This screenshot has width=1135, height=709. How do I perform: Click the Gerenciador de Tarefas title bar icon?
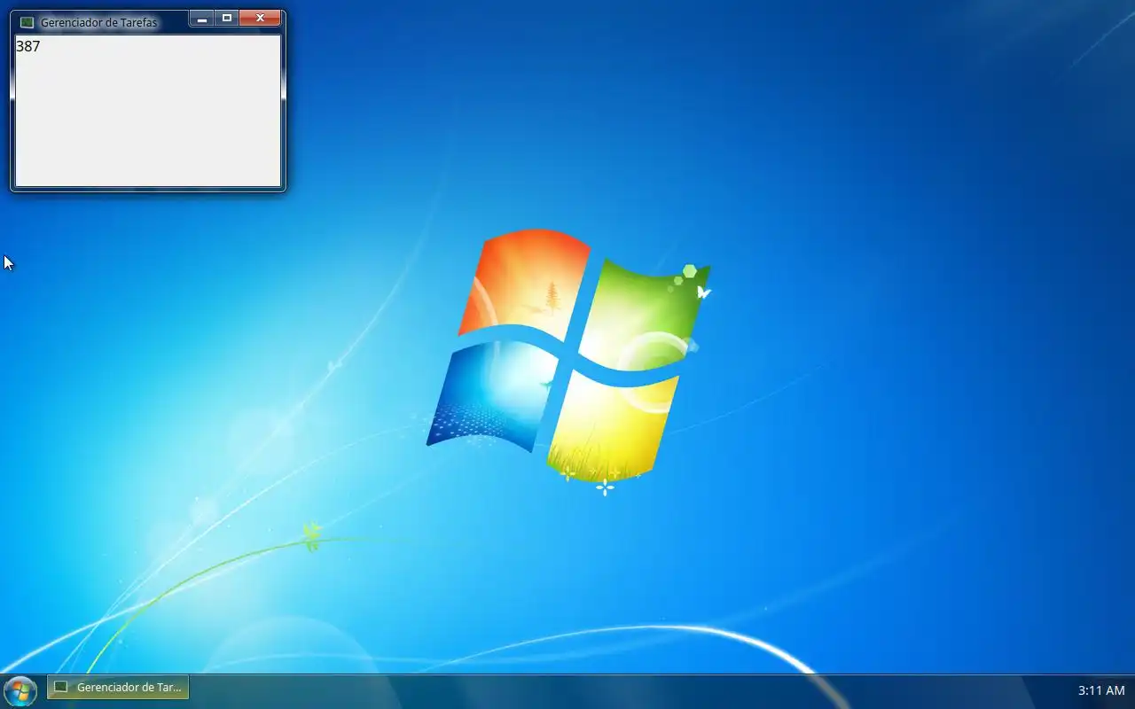tap(27, 22)
